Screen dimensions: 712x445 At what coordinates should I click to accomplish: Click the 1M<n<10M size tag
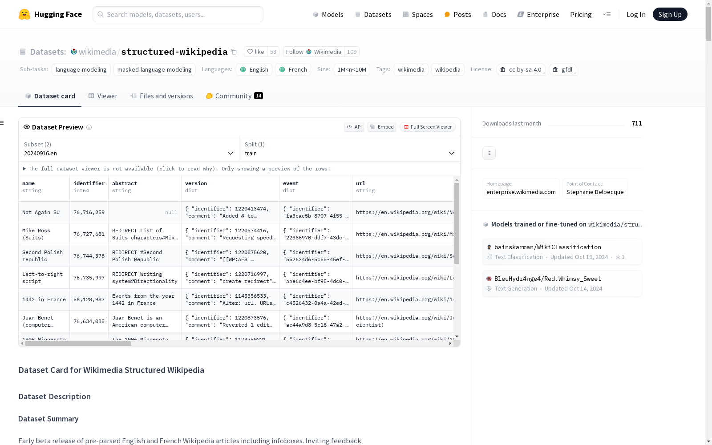click(352, 69)
